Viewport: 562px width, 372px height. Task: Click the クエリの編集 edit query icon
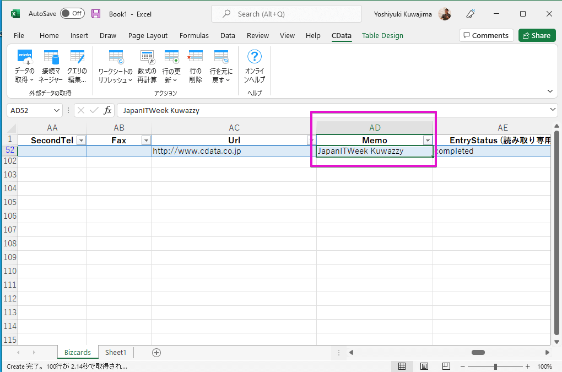[77, 57]
